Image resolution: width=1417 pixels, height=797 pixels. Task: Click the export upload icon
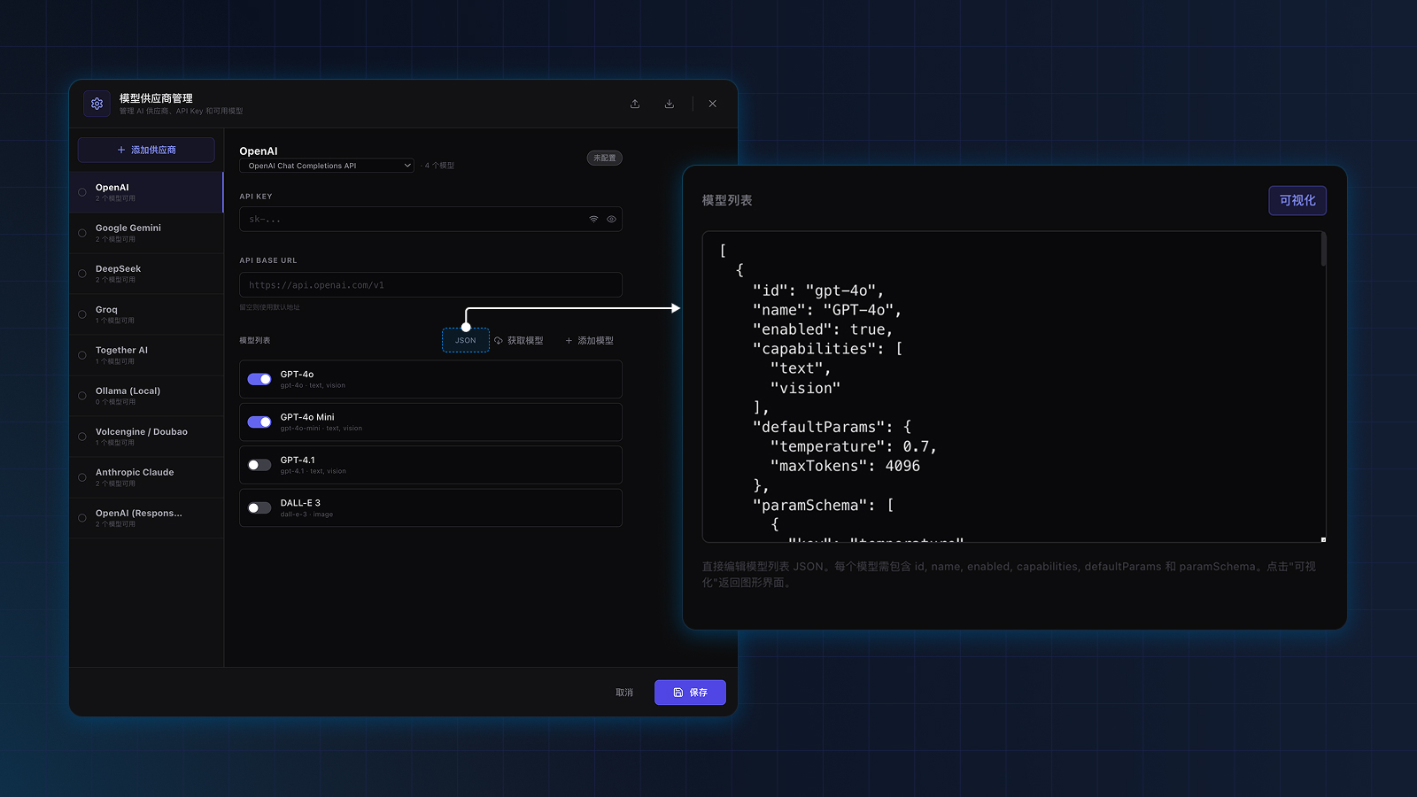point(635,104)
